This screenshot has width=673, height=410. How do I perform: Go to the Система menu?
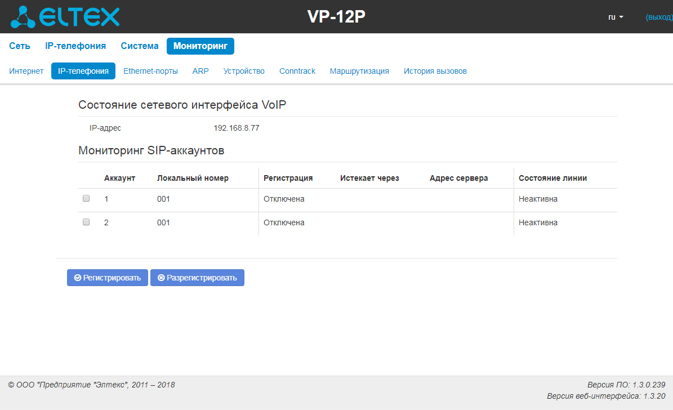[140, 46]
